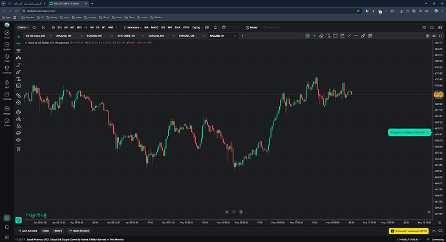Expand the bottom panel chevron

pos(434,231)
